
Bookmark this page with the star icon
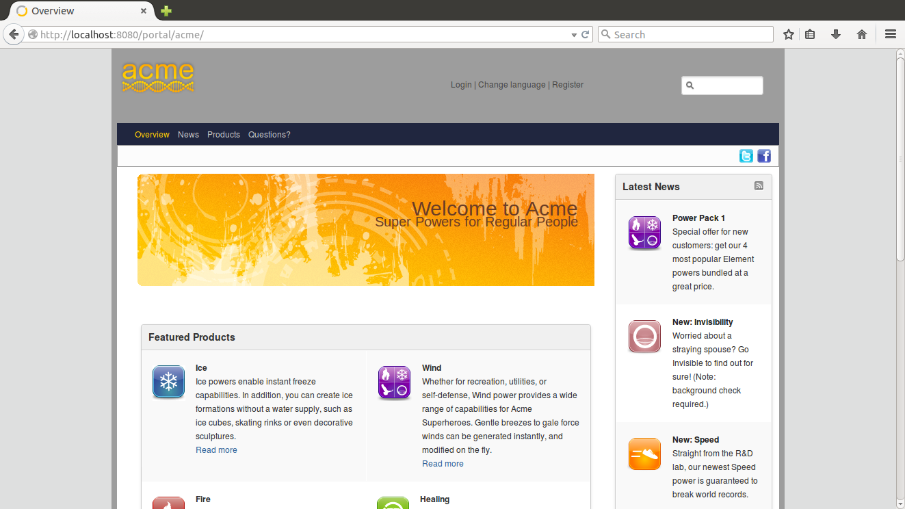[789, 34]
